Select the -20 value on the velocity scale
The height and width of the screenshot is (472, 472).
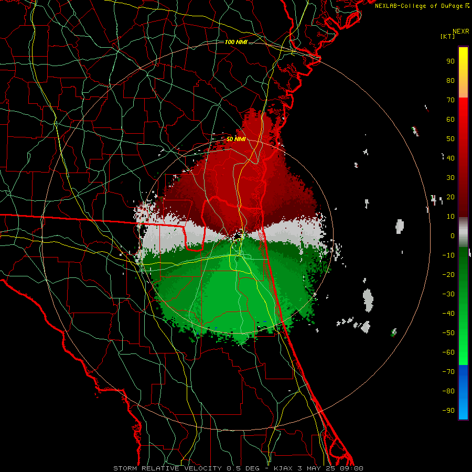448,274
